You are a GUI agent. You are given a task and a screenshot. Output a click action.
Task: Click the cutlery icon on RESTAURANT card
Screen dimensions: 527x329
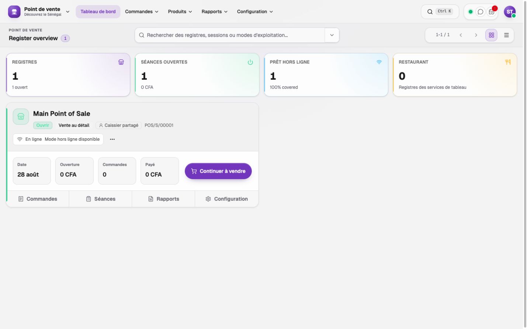(x=508, y=62)
